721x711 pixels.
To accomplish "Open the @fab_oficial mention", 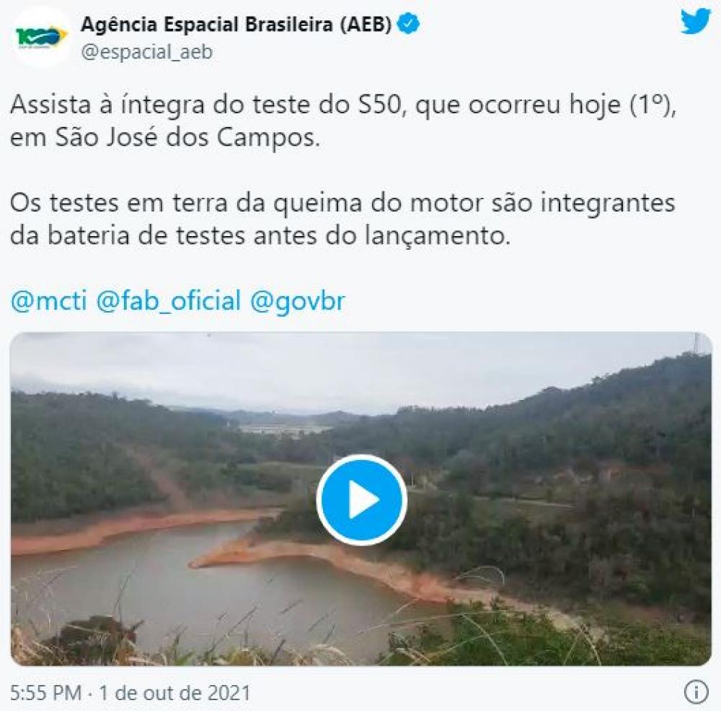I will [168, 302].
